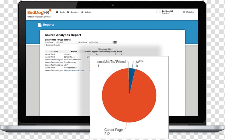The width and height of the screenshot is (225, 140).
Task: Select the MEP source cell in table
Action: (x=66, y=65)
